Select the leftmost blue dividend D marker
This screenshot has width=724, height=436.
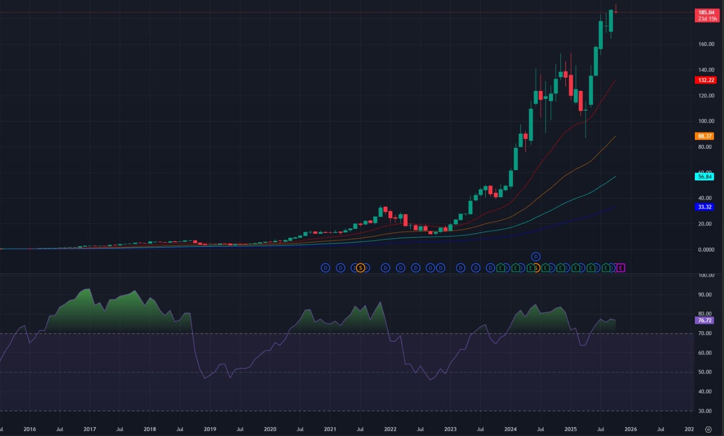point(325,268)
